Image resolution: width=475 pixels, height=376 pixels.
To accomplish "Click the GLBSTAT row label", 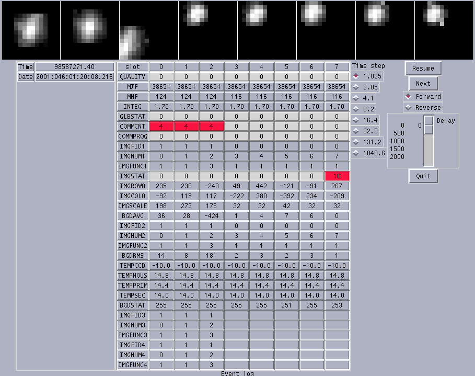I will 133,117.
